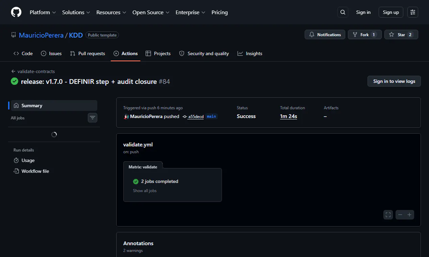The width and height of the screenshot is (429, 257).
Task: Click the Public template badge
Action: [102, 35]
